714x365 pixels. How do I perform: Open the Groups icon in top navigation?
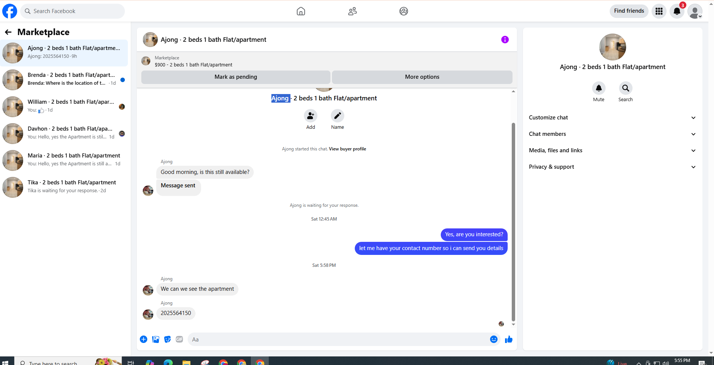[x=404, y=11]
